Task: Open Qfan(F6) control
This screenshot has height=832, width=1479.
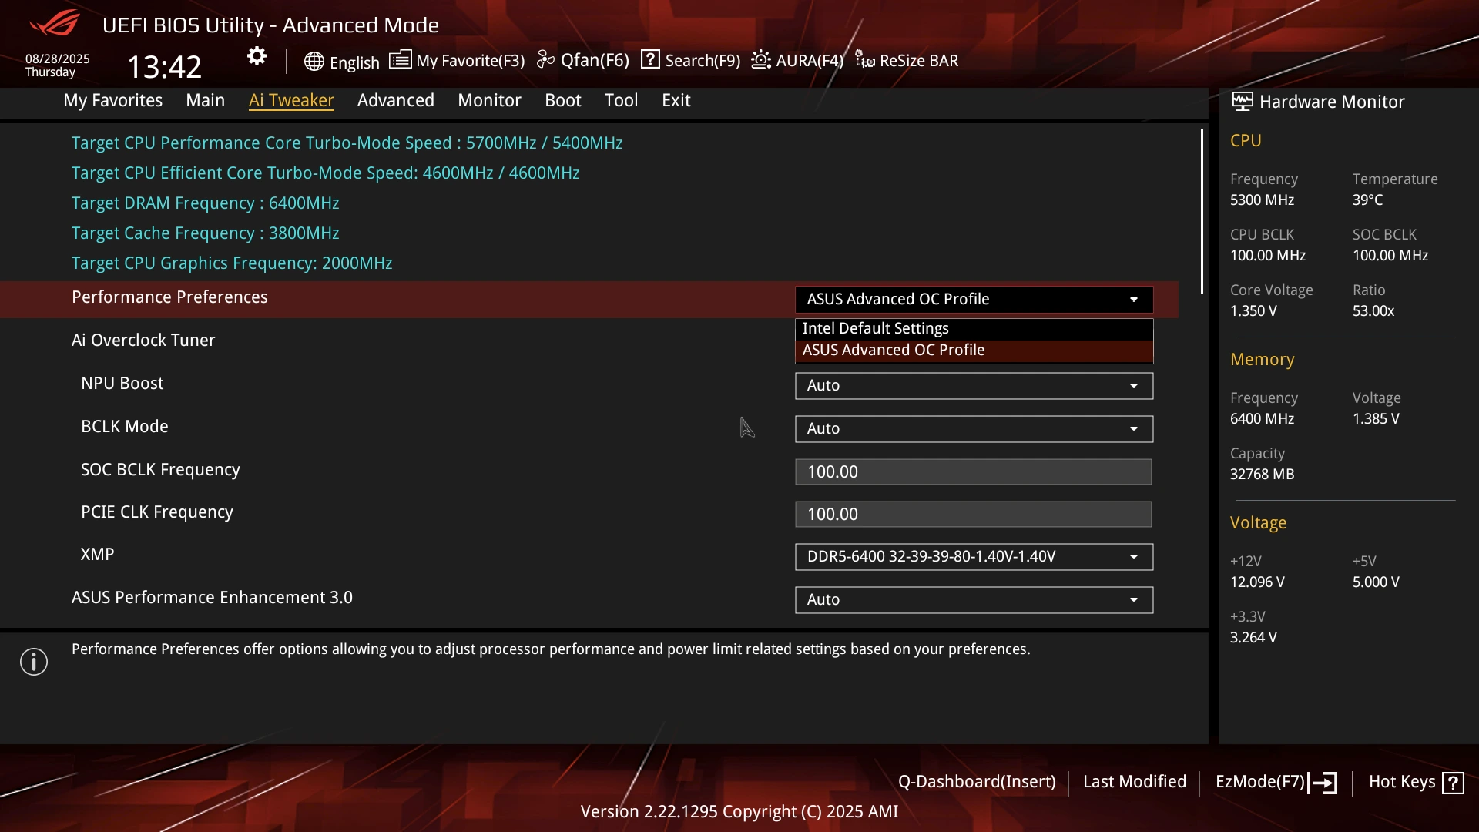Action: click(595, 60)
